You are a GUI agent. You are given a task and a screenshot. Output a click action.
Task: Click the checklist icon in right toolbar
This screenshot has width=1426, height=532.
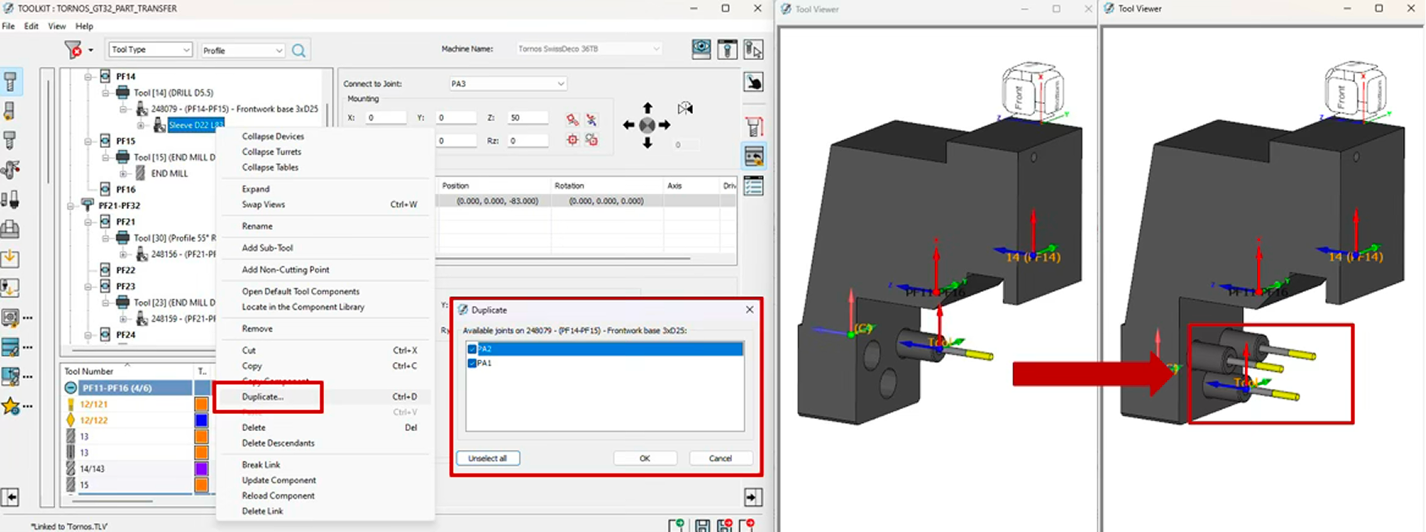pos(753,186)
